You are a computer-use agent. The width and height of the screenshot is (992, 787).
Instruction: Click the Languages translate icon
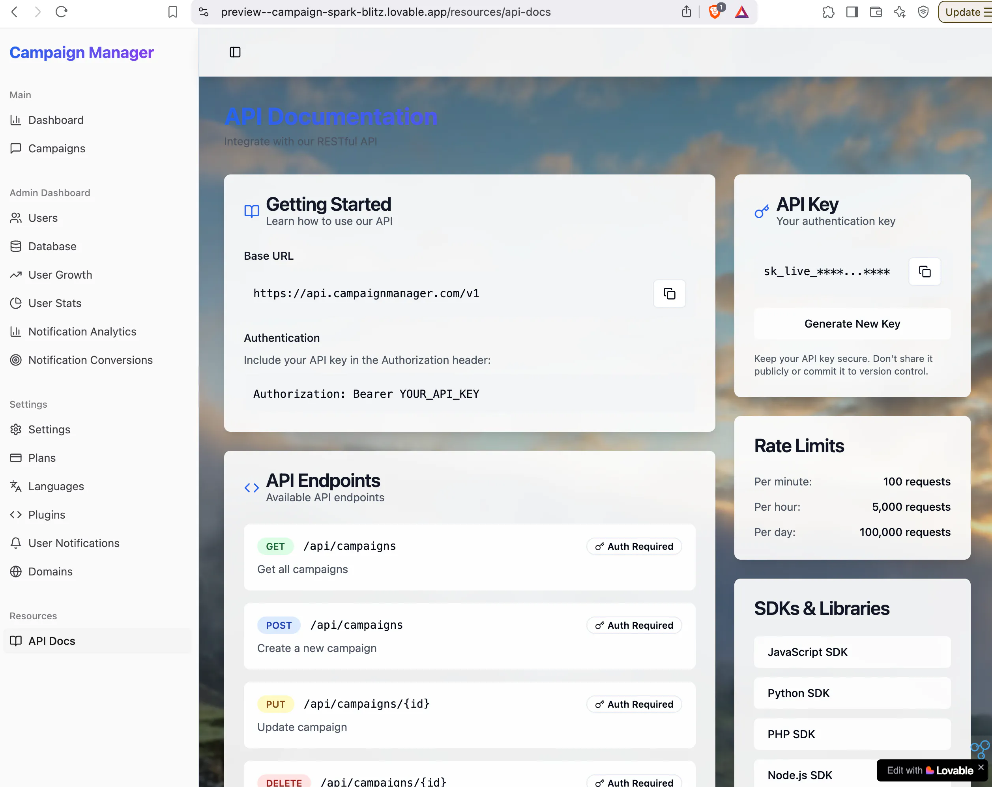pyautogui.click(x=16, y=486)
